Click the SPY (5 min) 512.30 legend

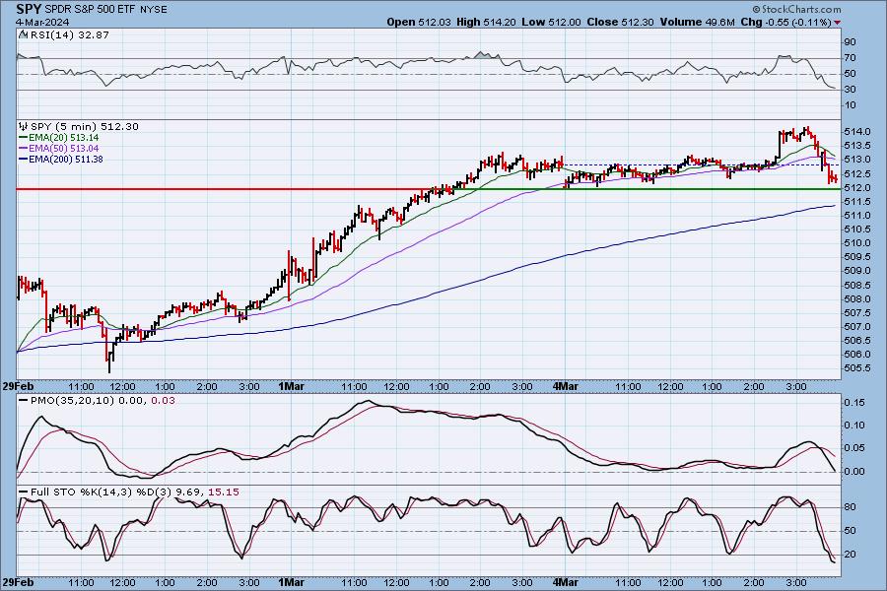point(85,127)
